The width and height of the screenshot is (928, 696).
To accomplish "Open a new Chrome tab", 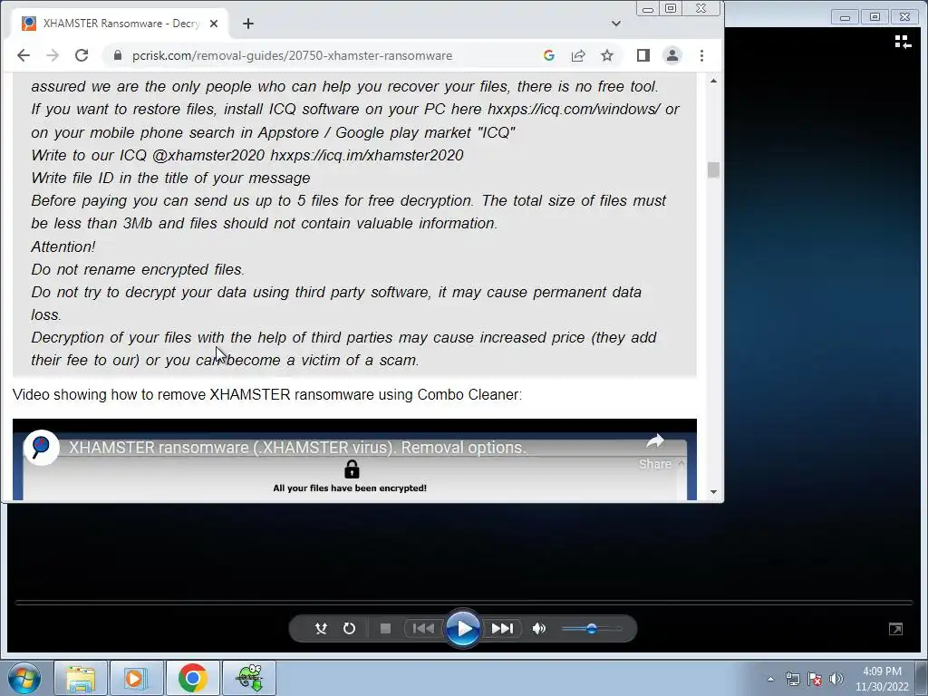I will click(x=248, y=24).
